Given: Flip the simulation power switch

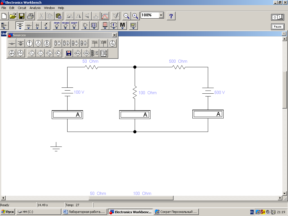Looking at the screenshot, I should tap(278, 17).
